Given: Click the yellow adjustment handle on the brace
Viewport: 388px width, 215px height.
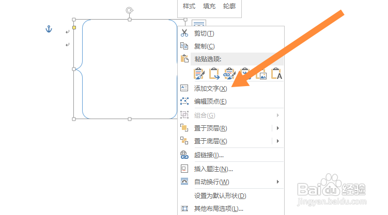Looking at the screenshot, I should pos(74,28).
